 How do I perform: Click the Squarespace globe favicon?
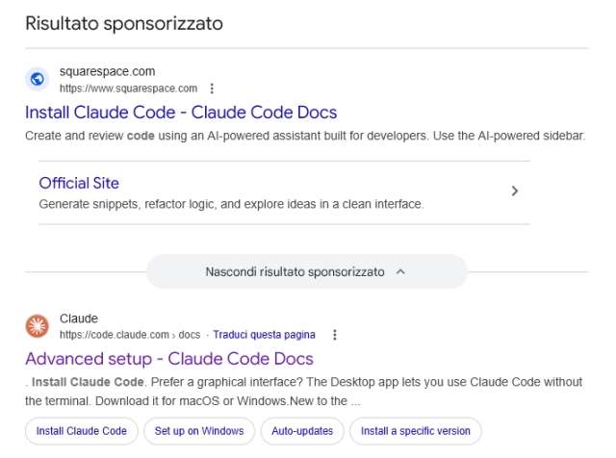37,80
